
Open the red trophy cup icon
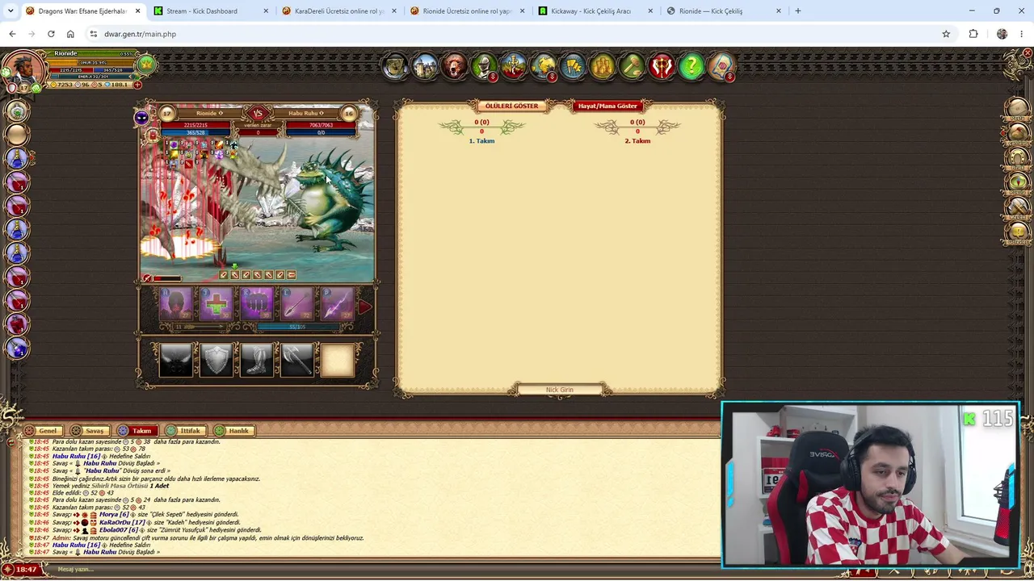[x=662, y=66]
